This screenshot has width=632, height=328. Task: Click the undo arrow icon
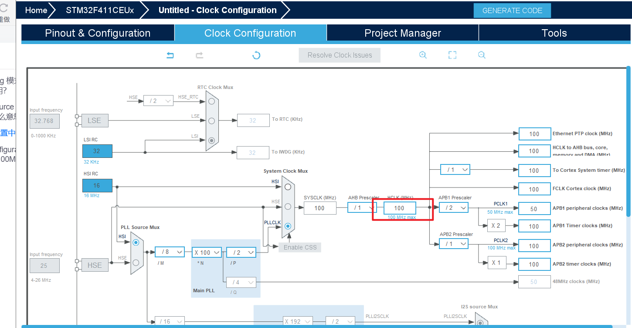(x=170, y=55)
